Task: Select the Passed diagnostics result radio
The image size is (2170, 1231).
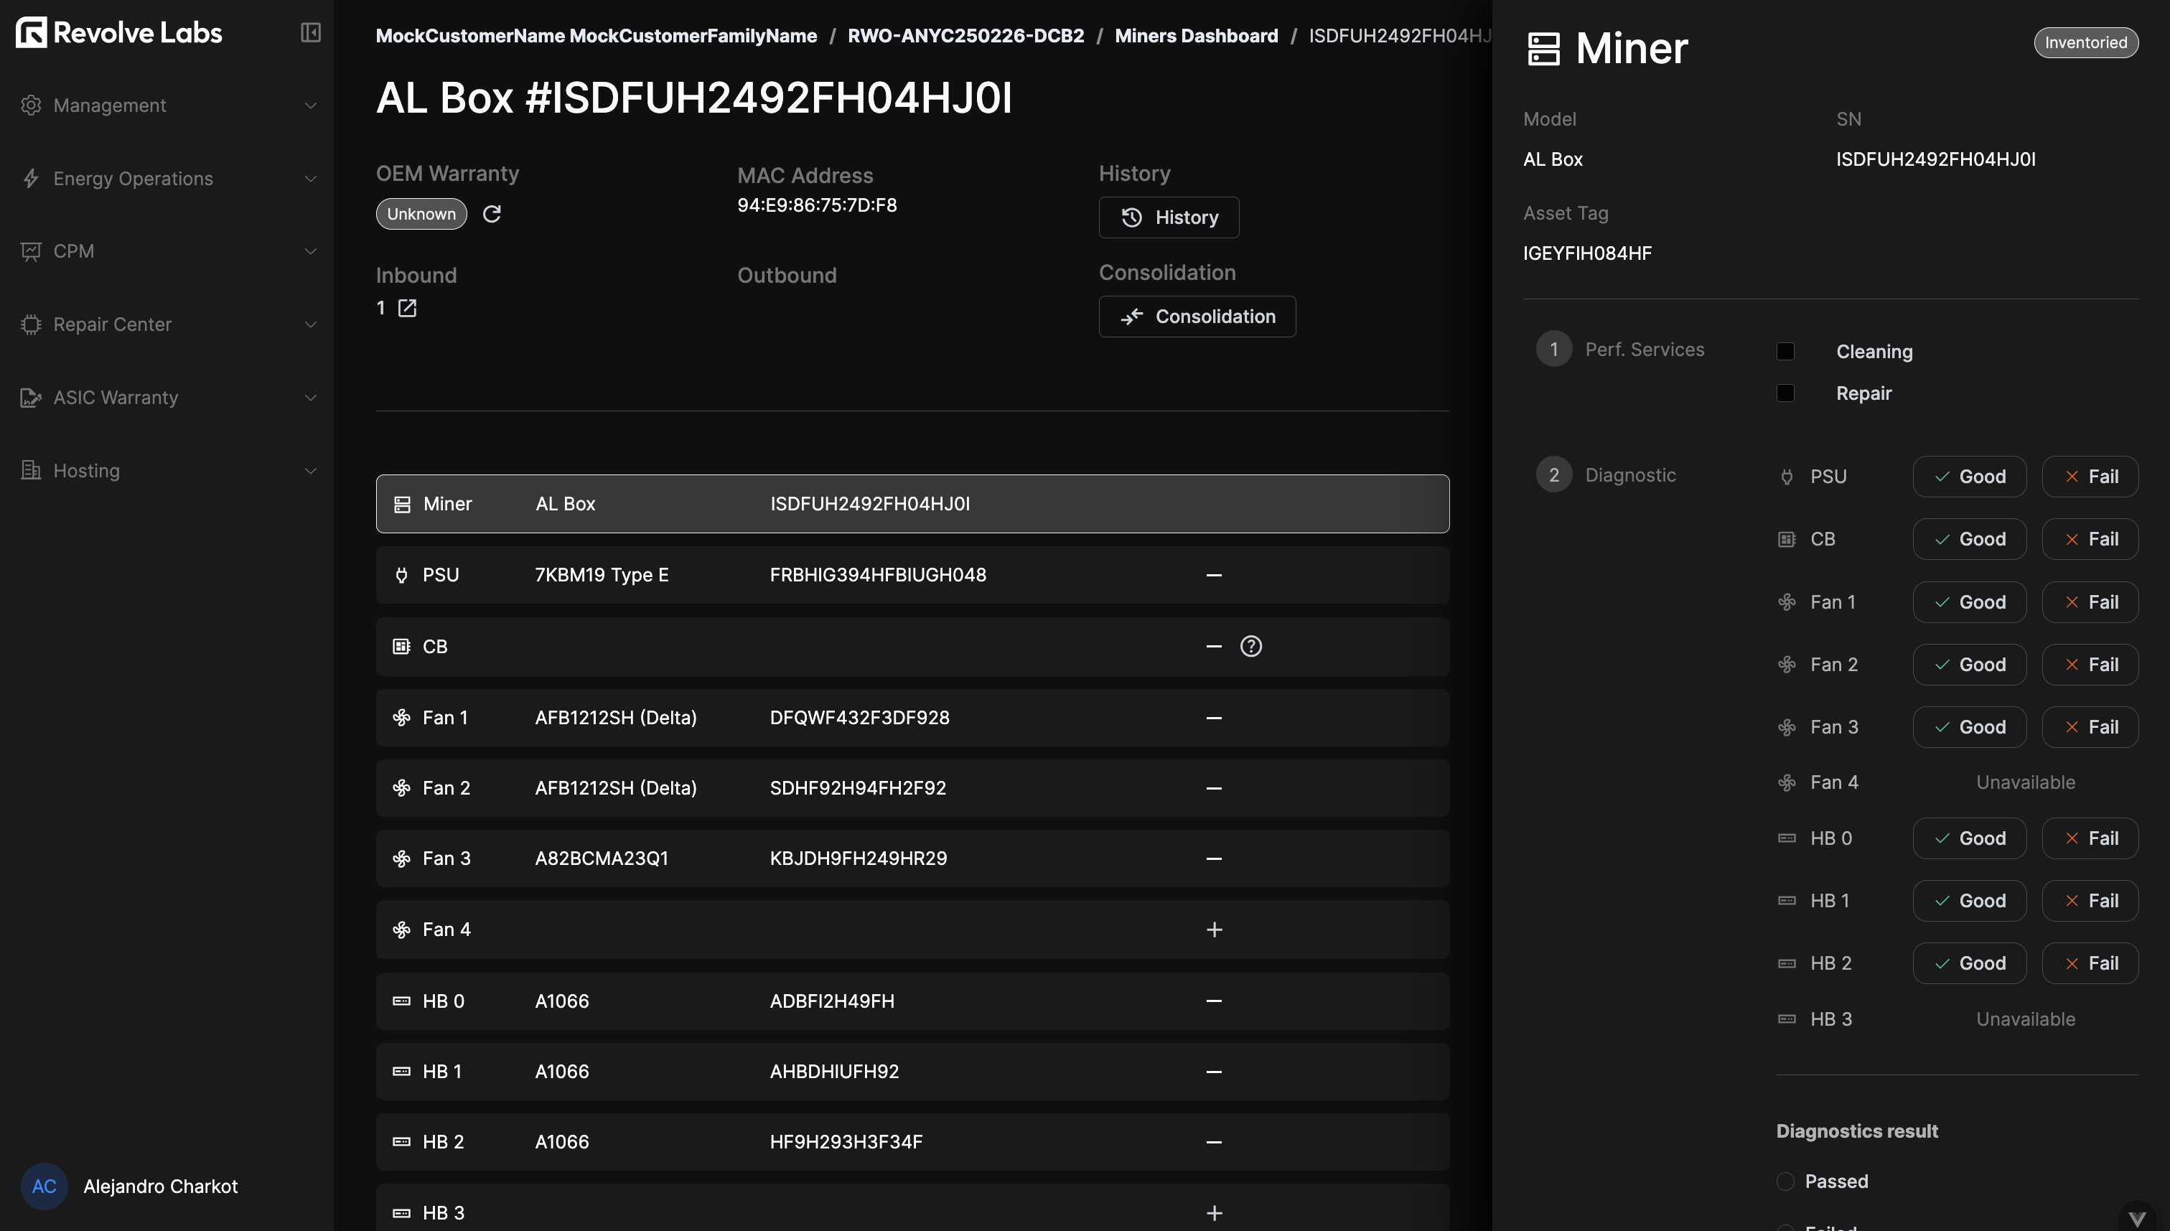Action: coord(1785,1181)
